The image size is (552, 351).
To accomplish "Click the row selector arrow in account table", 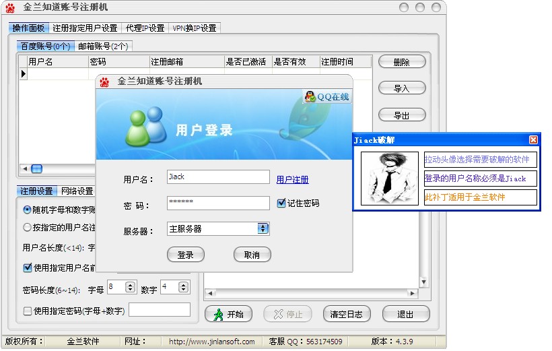I will click(24, 73).
